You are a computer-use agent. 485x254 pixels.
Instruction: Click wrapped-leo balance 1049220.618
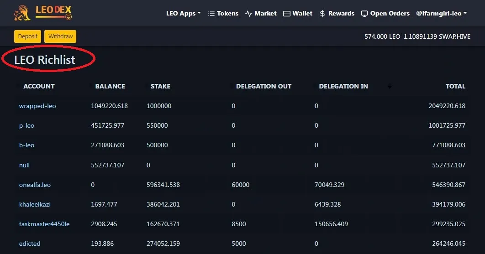coord(109,106)
